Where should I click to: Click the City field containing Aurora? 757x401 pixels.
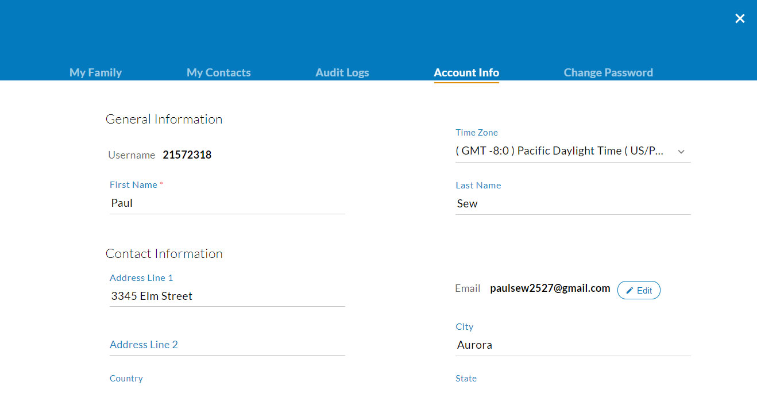pyautogui.click(x=573, y=345)
